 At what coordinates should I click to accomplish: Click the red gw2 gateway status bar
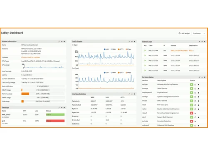(55, 121)
